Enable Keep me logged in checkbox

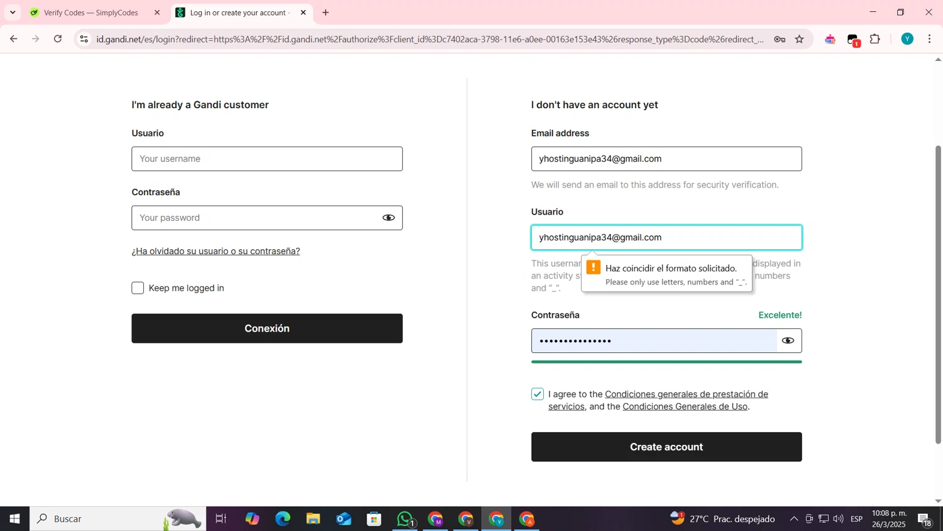tap(138, 288)
